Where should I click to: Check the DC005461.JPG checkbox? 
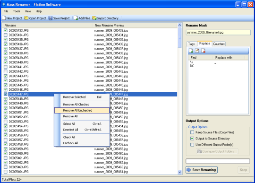[6, 158]
